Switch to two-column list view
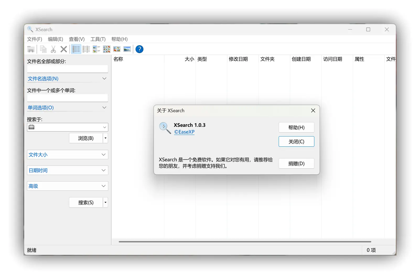Image resolution: width=420 pixels, height=279 pixels. click(x=86, y=49)
